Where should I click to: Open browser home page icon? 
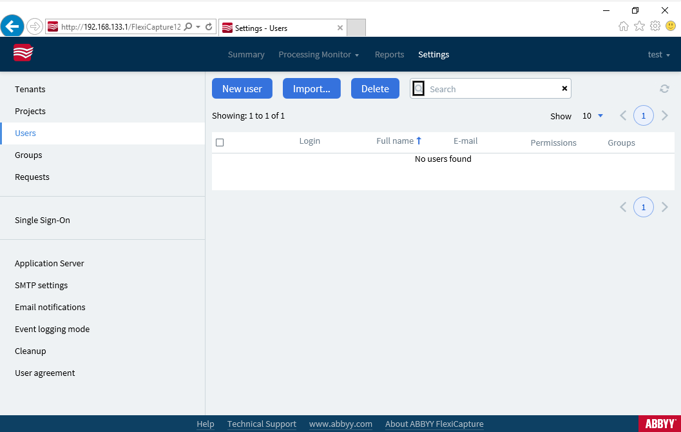[x=623, y=26]
